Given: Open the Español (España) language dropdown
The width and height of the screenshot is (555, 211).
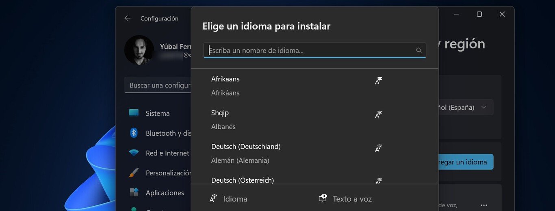Looking at the screenshot, I should (x=463, y=107).
